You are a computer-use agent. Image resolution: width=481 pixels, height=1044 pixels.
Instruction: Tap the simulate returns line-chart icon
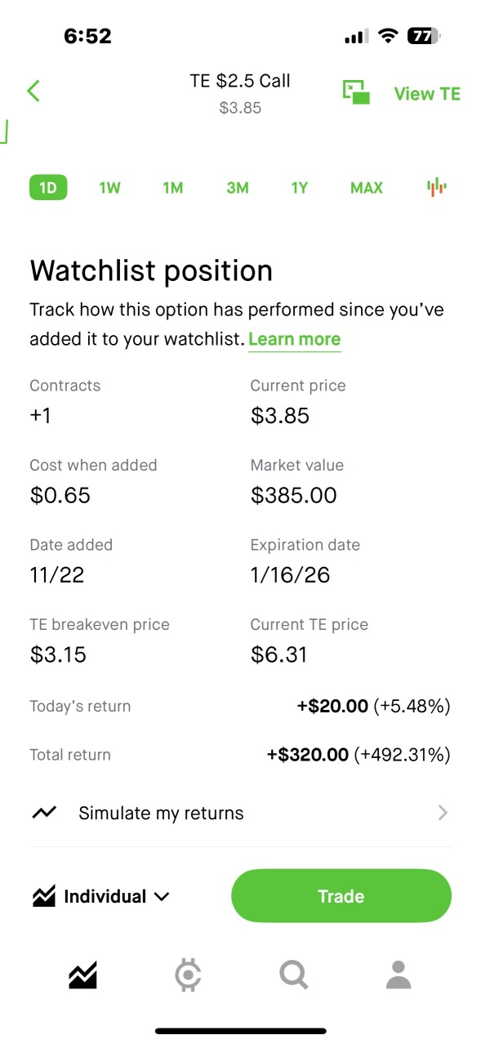(x=44, y=813)
